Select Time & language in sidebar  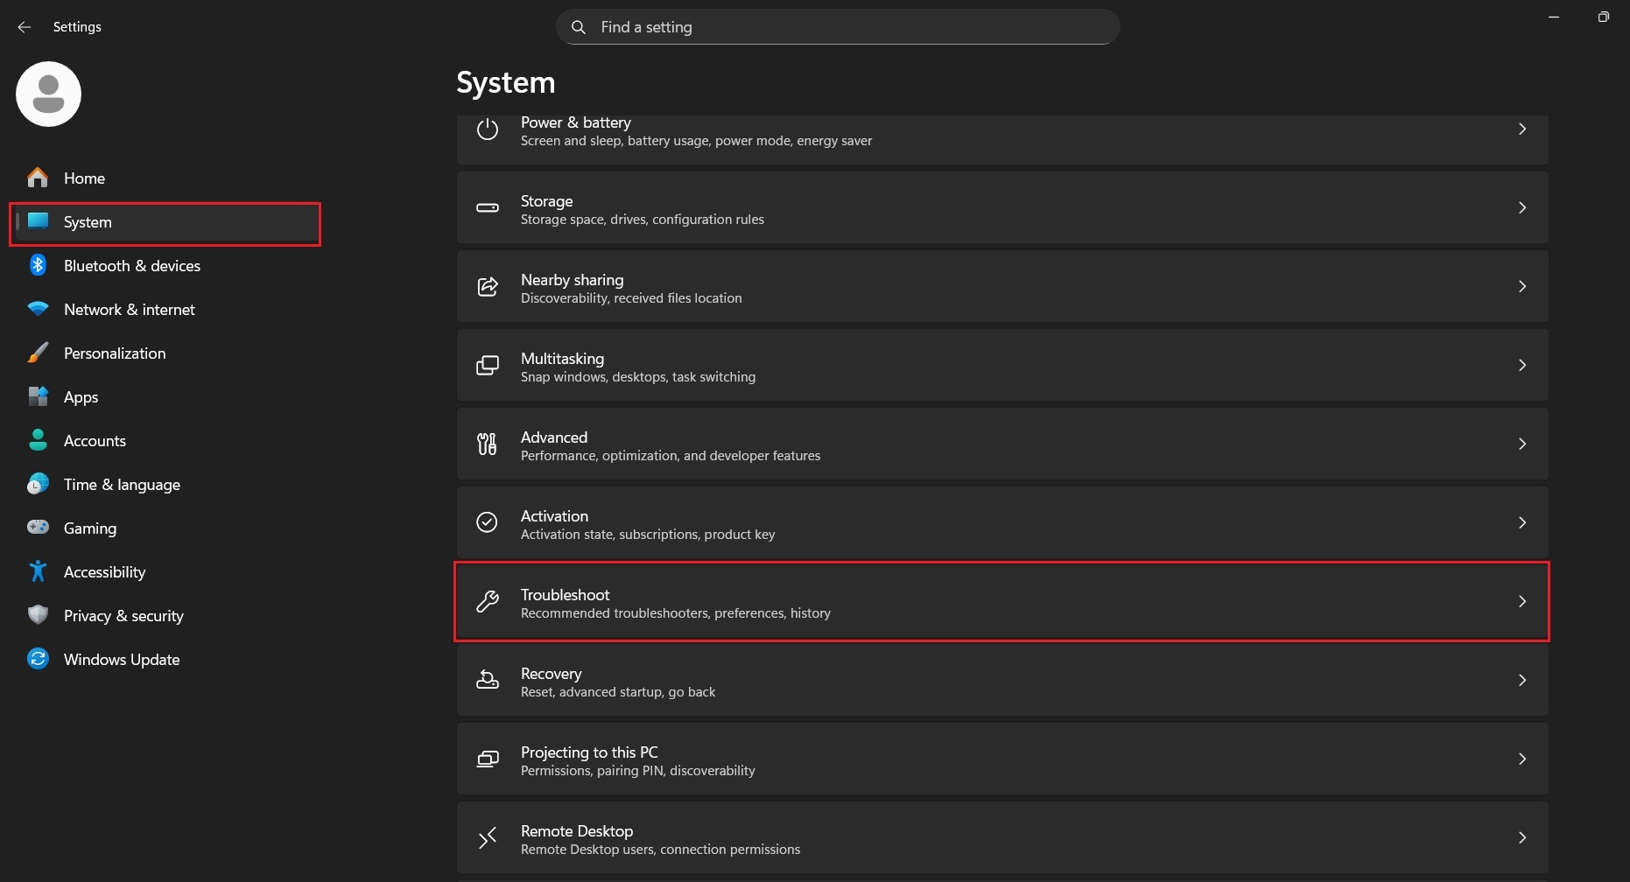pyautogui.click(x=122, y=485)
